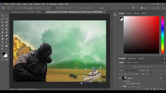Toggle the link between width and height

coord(54,8)
